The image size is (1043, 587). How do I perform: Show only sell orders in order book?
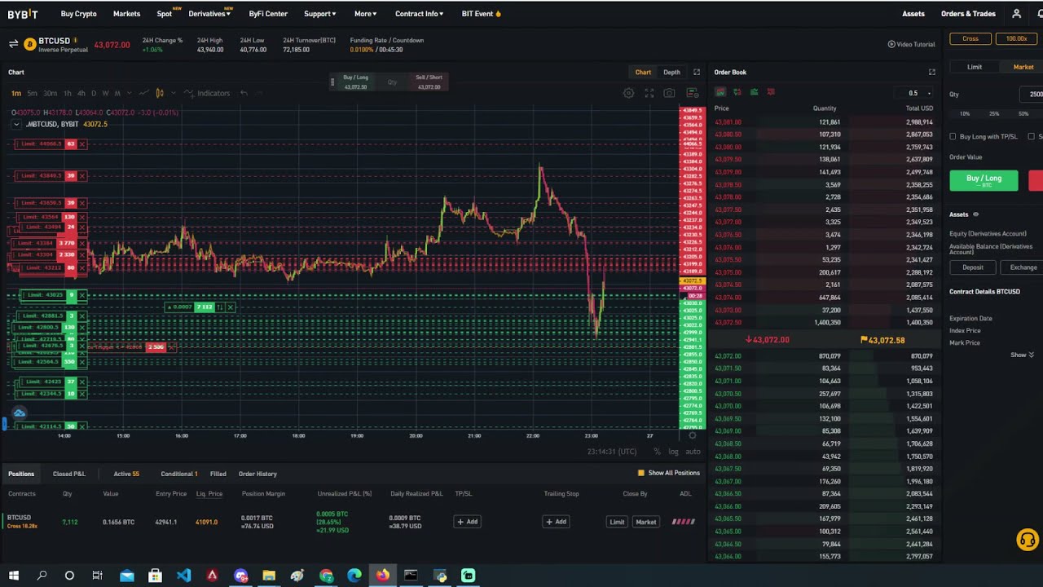click(771, 92)
